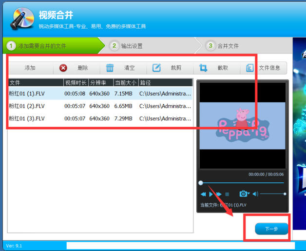Click the path cell of 粉红01 (2).FLV

click(165, 106)
